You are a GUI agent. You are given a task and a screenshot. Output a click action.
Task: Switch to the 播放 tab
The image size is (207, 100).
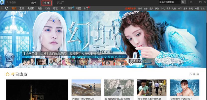33,3
